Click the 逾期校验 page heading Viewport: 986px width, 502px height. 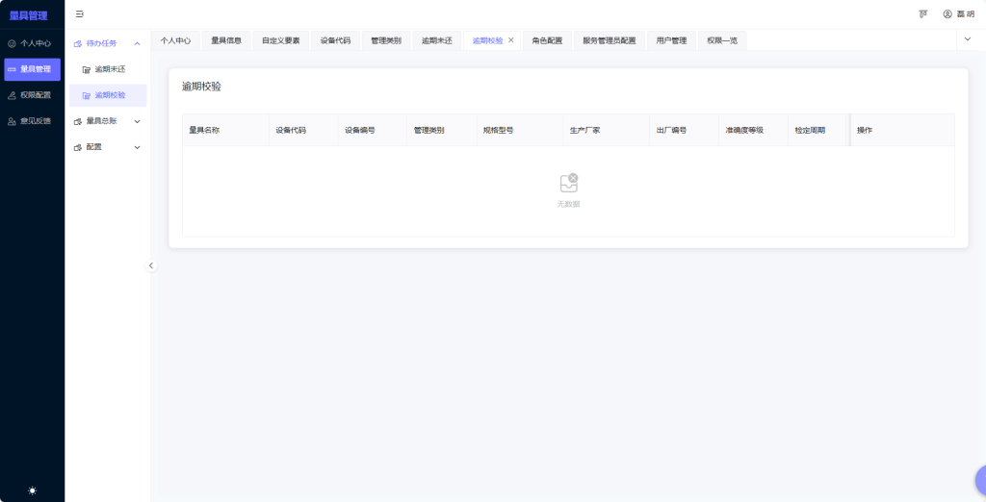(x=201, y=87)
